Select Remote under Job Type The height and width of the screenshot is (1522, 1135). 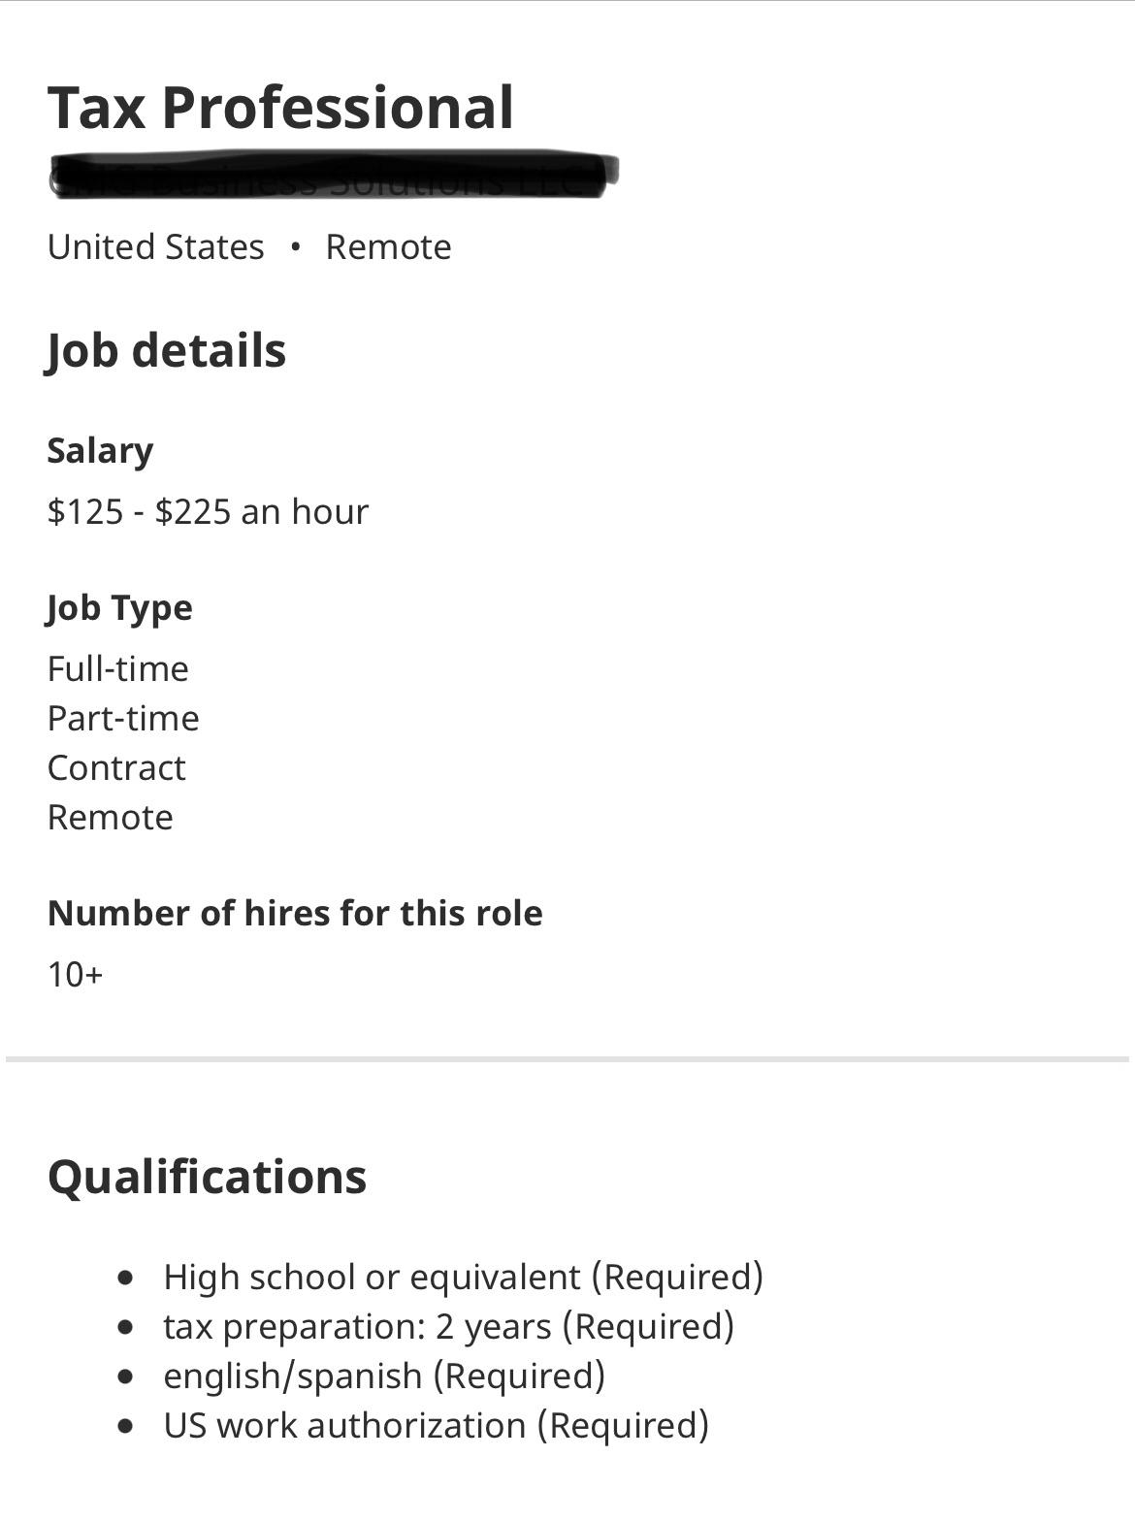click(x=111, y=817)
